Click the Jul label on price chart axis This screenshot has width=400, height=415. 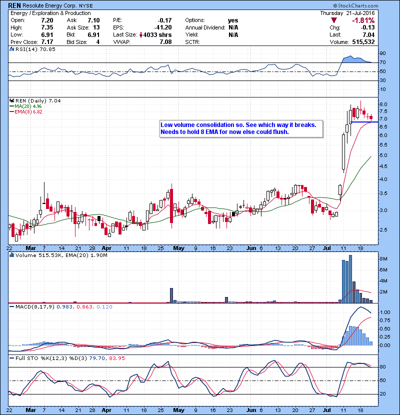pos(327,248)
